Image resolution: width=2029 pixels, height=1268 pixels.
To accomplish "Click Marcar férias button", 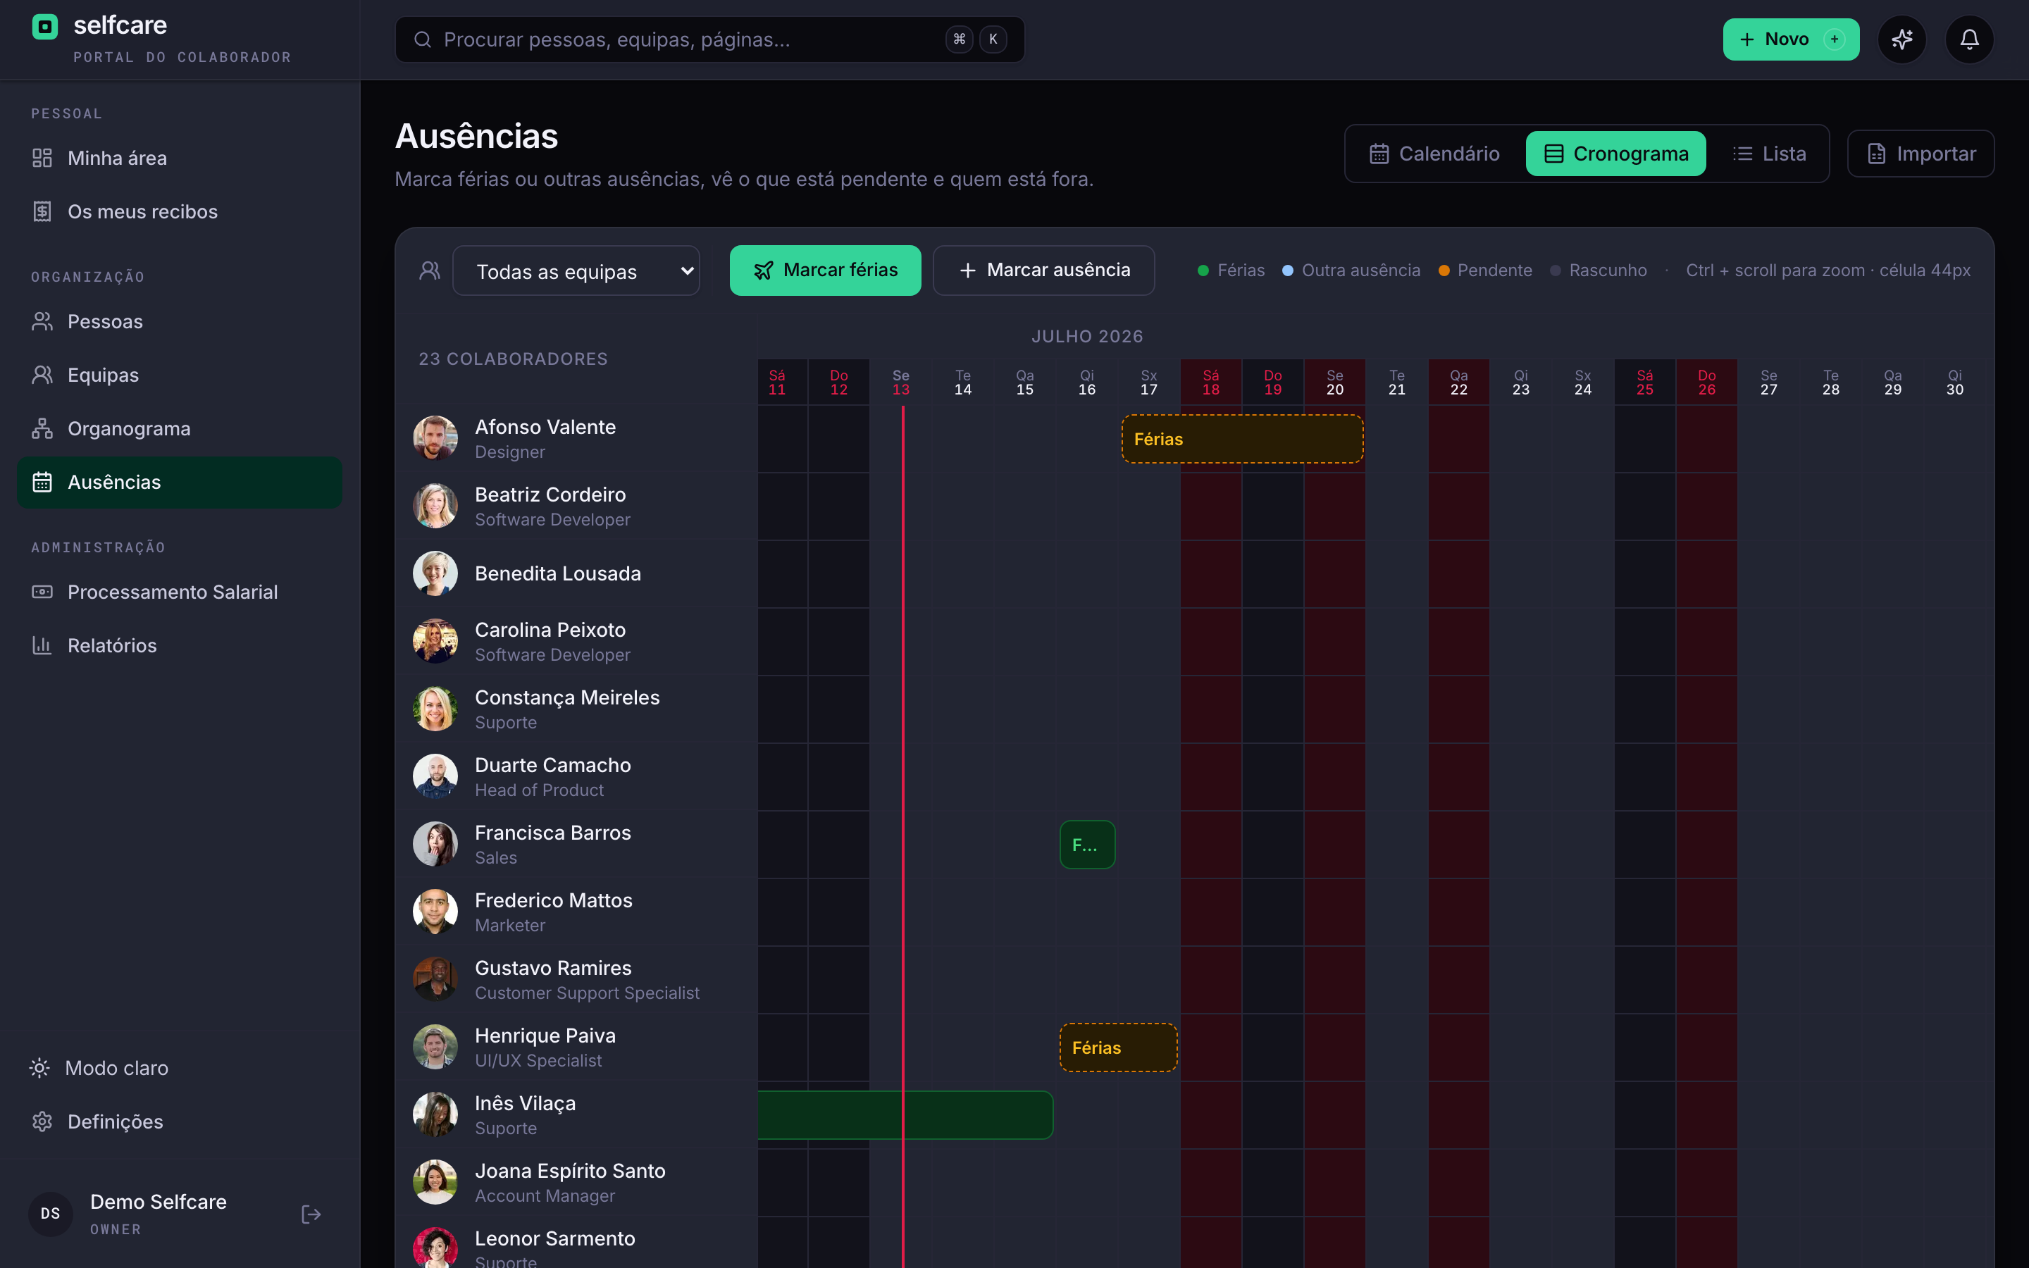I will click(825, 270).
